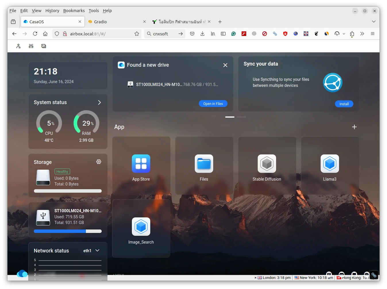Viewport: 387px width, 289px height.
Task: Click the Healthy storage status badge
Action: point(62,171)
